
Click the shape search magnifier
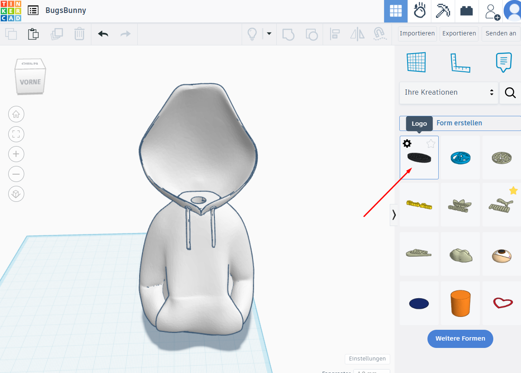pyautogui.click(x=510, y=92)
